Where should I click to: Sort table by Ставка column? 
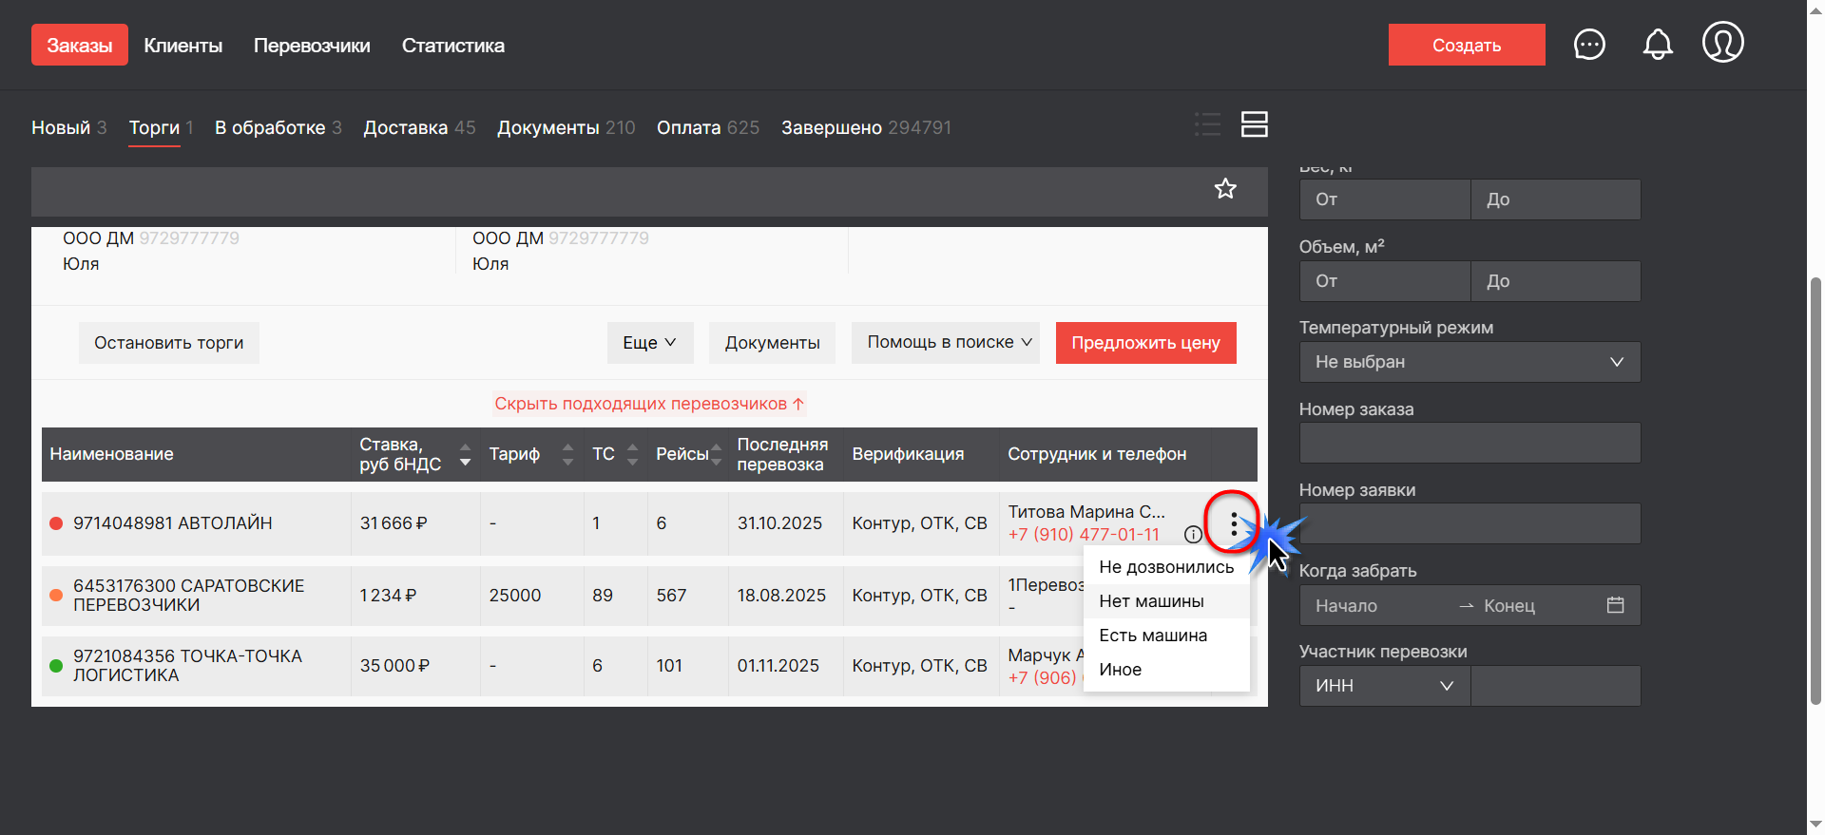tap(465, 454)
